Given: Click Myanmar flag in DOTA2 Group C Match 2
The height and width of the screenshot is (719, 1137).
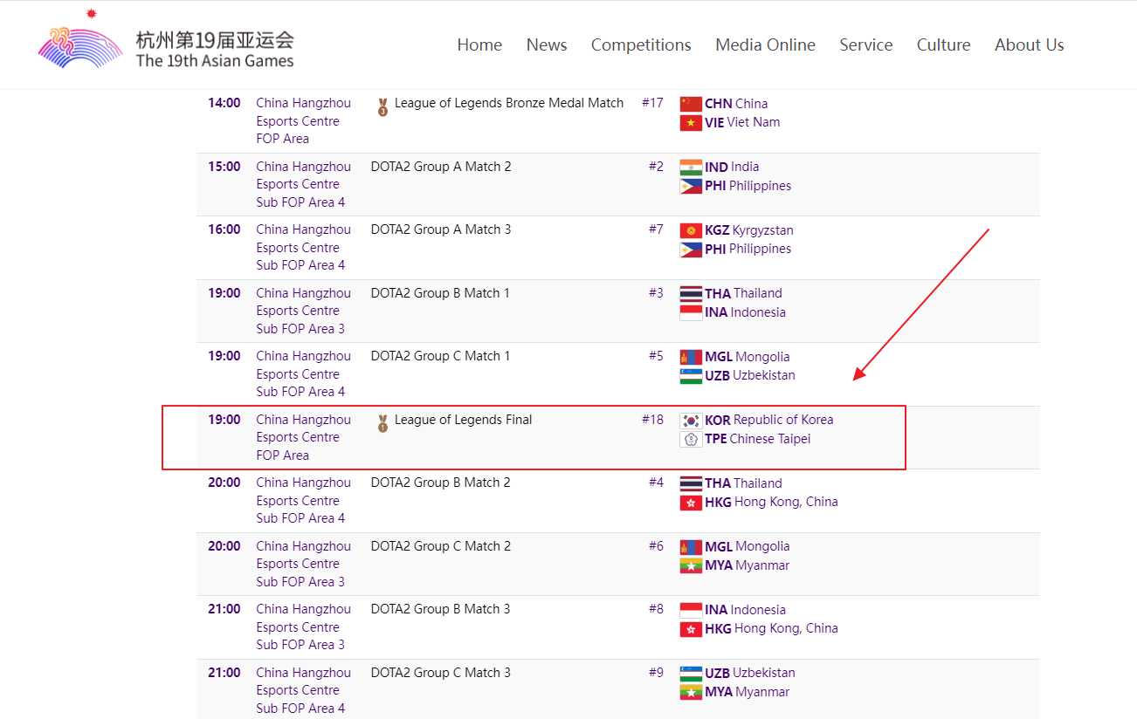Looking at the screenshot, I should click(691, 565).
